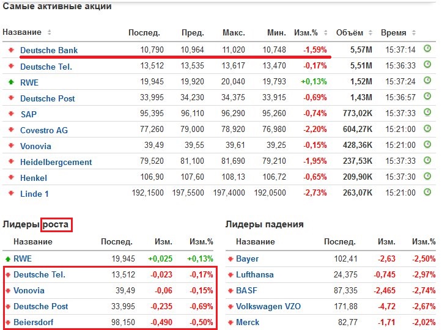This screenshot has height=330, width=442.
Task: Open Merck in falling leaders list
Action: [247, 322]
